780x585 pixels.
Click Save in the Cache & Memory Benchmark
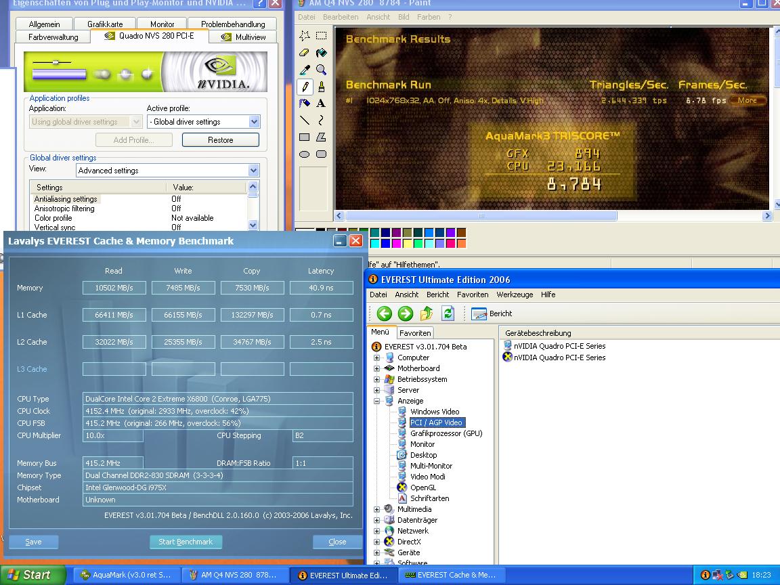tap(33, 542)
